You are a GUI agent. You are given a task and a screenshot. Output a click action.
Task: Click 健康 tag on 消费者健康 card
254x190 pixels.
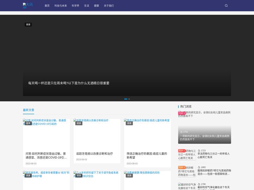coord(129,176)
